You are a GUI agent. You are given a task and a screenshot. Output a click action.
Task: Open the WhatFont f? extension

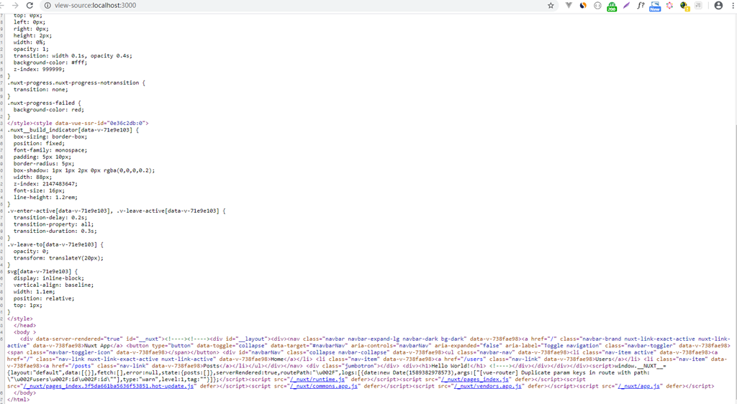point(640,6)
